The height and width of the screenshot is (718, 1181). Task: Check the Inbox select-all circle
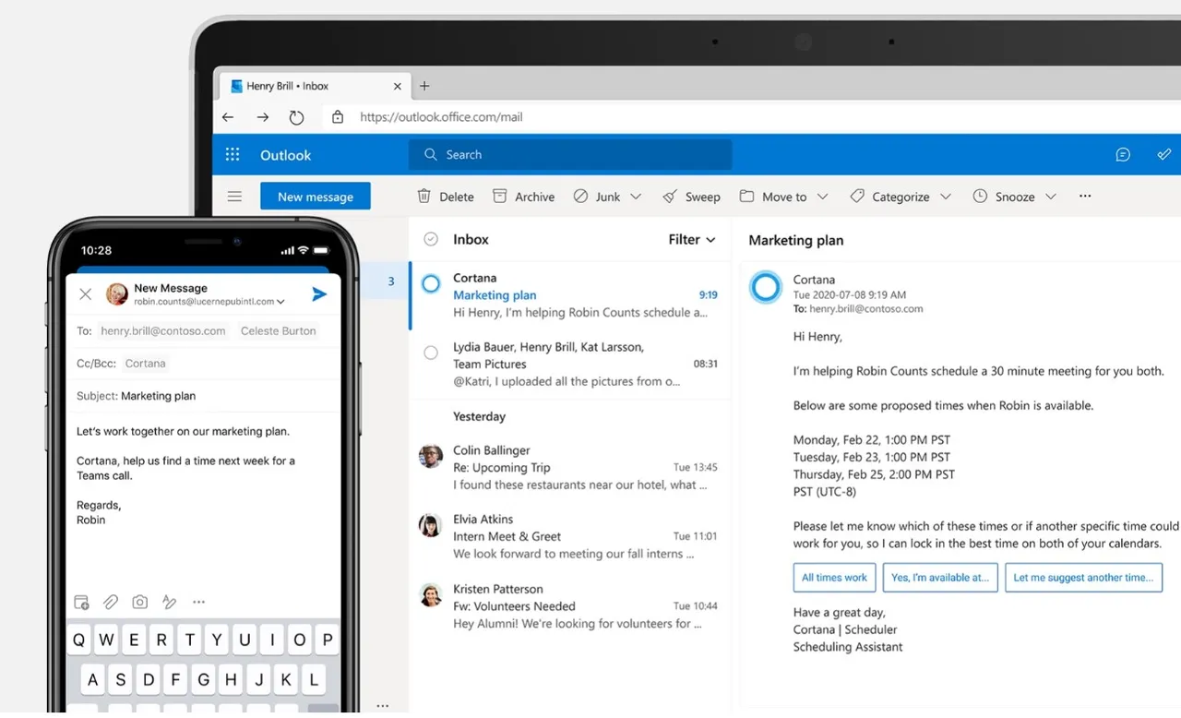[x=431, y=239]
